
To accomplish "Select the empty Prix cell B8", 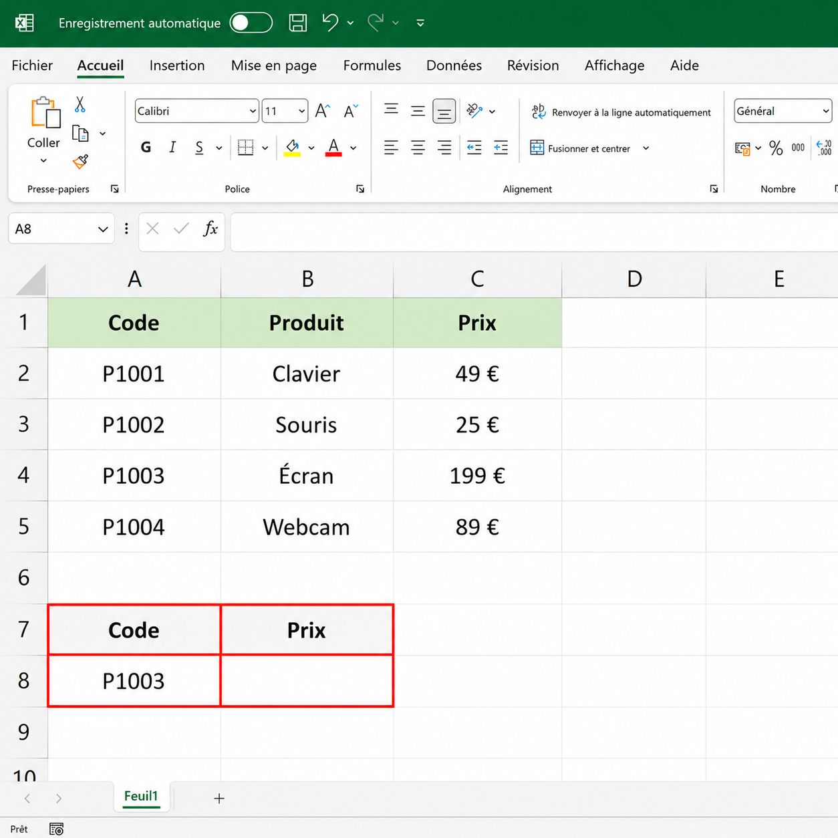I will point(307,680).
